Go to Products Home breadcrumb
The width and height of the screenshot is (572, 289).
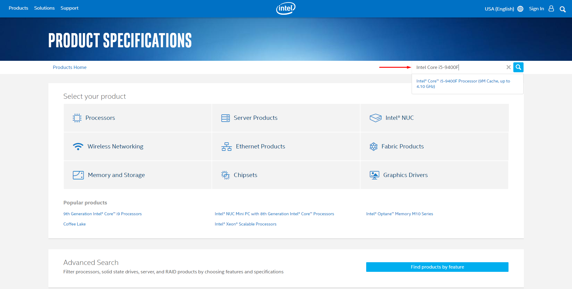tap(70, 67)
